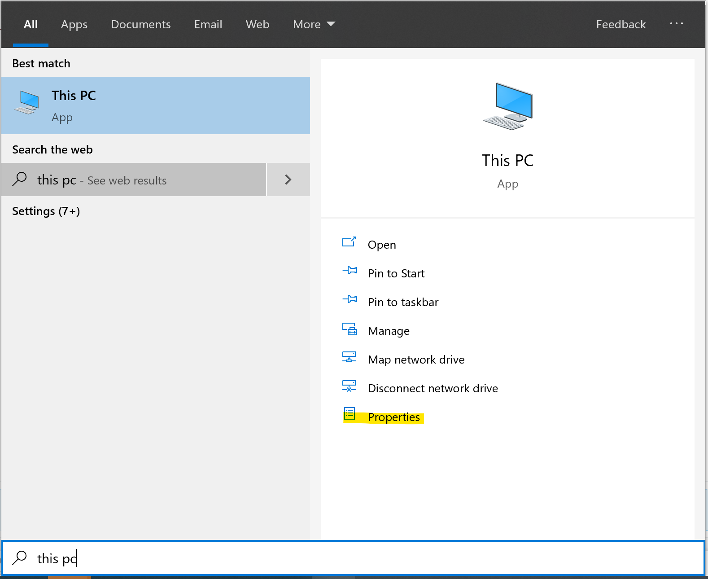This screenshot has width=708, height=579.
Task: Switch to the Apps tab
Action: coord(74,24)
